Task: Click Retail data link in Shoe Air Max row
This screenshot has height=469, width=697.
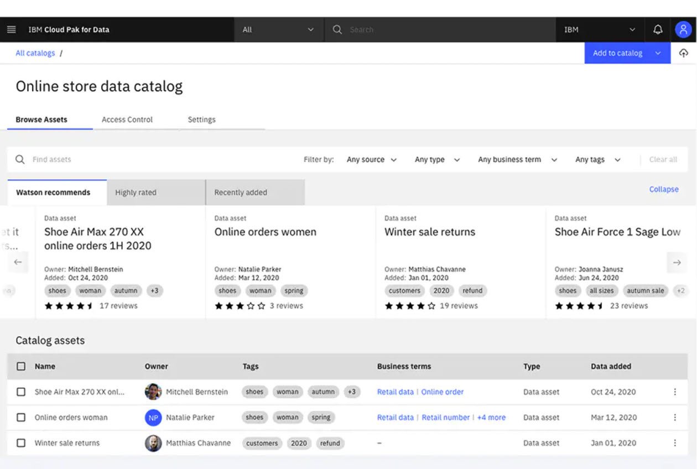Action: tap(396, 392)
